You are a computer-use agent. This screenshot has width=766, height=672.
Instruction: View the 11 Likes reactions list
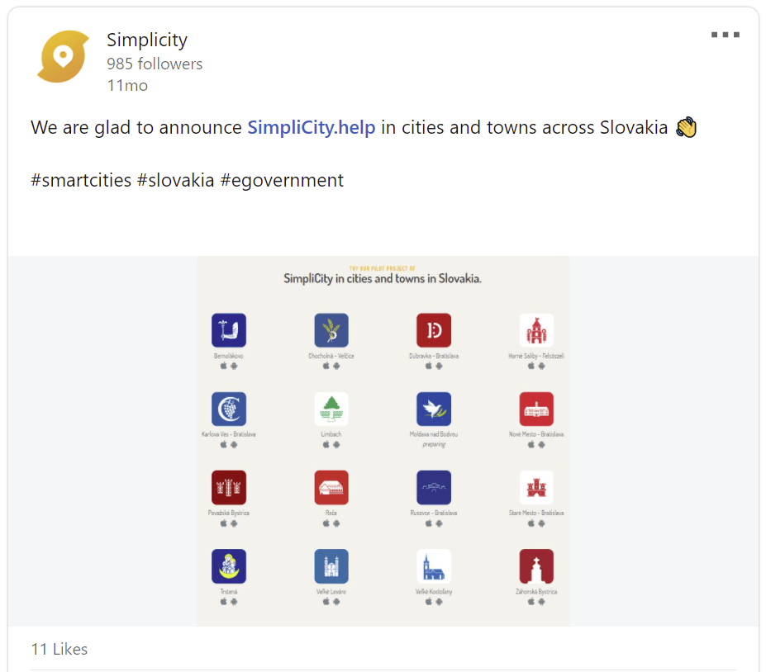click(59, 649)
